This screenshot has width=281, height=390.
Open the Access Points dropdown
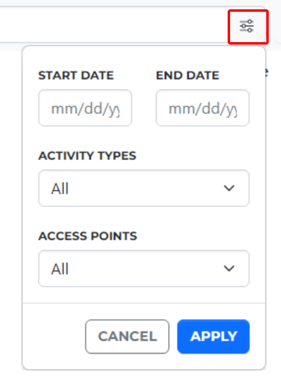[x=144, y=268]
